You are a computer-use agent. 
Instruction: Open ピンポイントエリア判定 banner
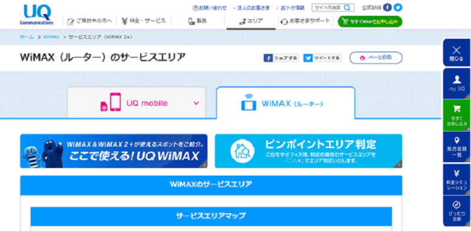pyautogui.click(x=309, y=151)
